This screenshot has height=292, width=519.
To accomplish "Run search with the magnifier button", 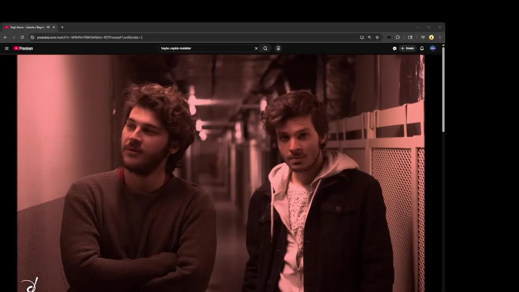I will (x=265, y=48).
